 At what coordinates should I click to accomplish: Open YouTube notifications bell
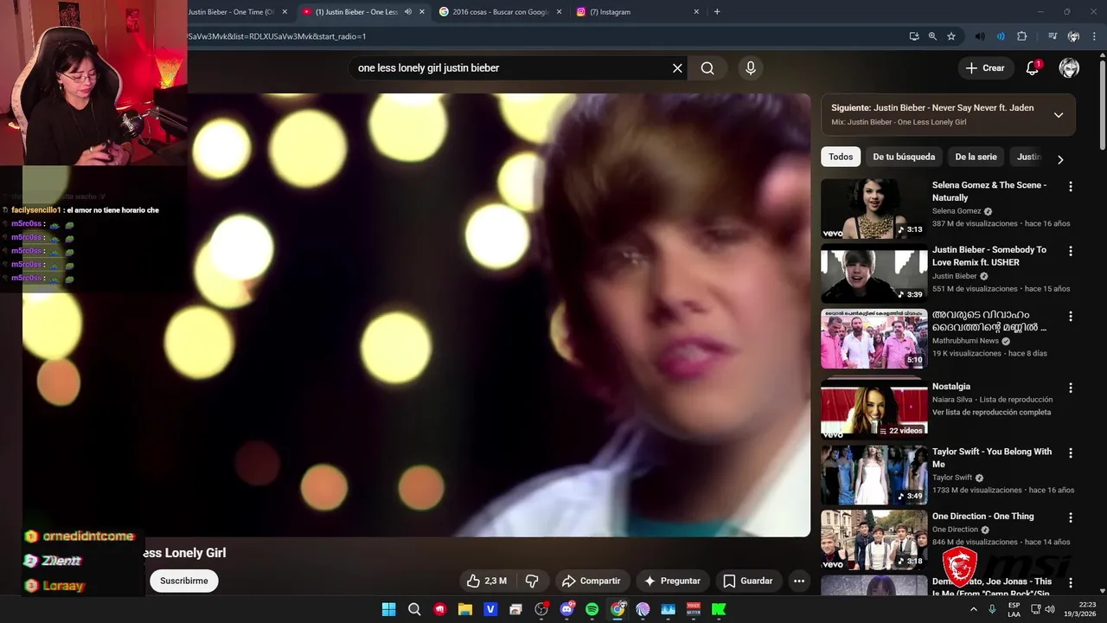click(x=1033, y=68)
